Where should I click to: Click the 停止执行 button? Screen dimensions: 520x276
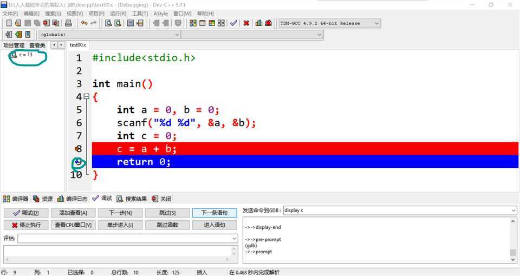tap(26, 225)
